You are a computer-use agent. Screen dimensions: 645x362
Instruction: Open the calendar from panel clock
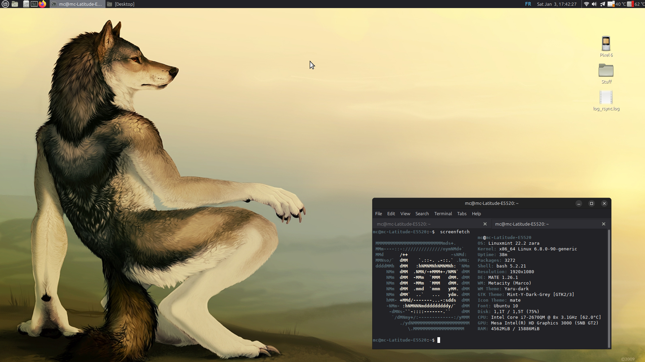[x=557, y=4]
